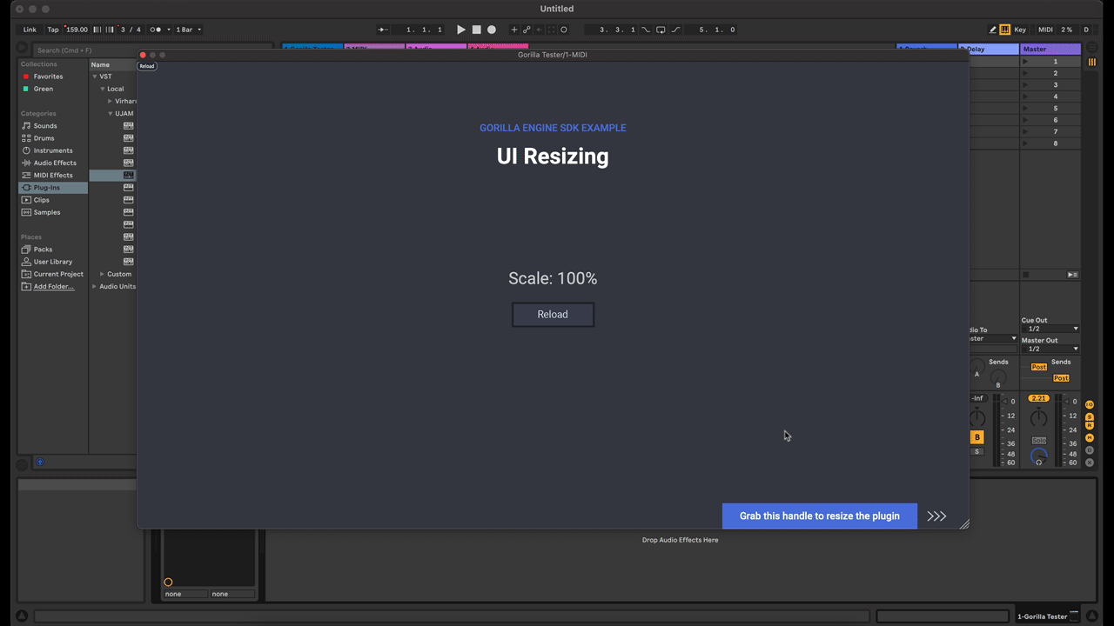Open Cue Out 1/2 dropdown

pos(1050,329)
